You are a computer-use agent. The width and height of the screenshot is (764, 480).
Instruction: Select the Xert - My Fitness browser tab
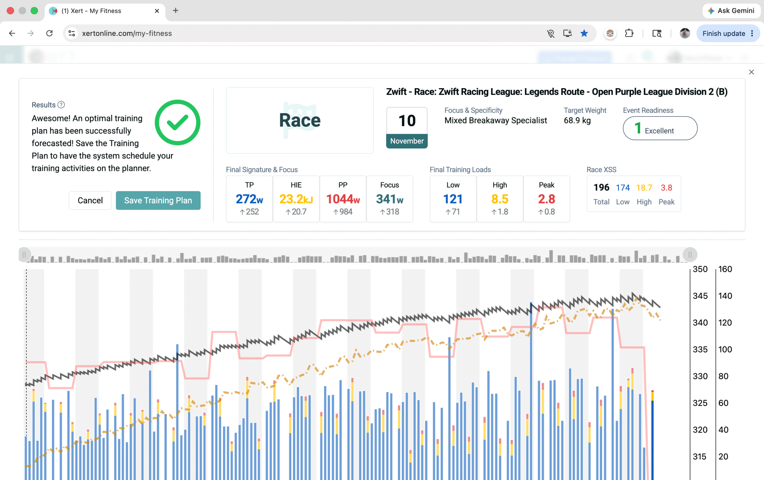coord(105,11)
